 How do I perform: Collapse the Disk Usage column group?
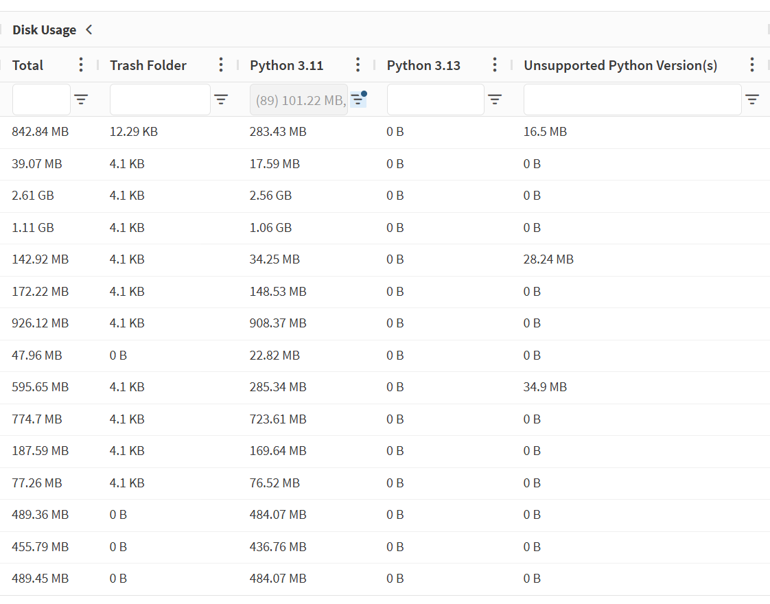point(89,30)
